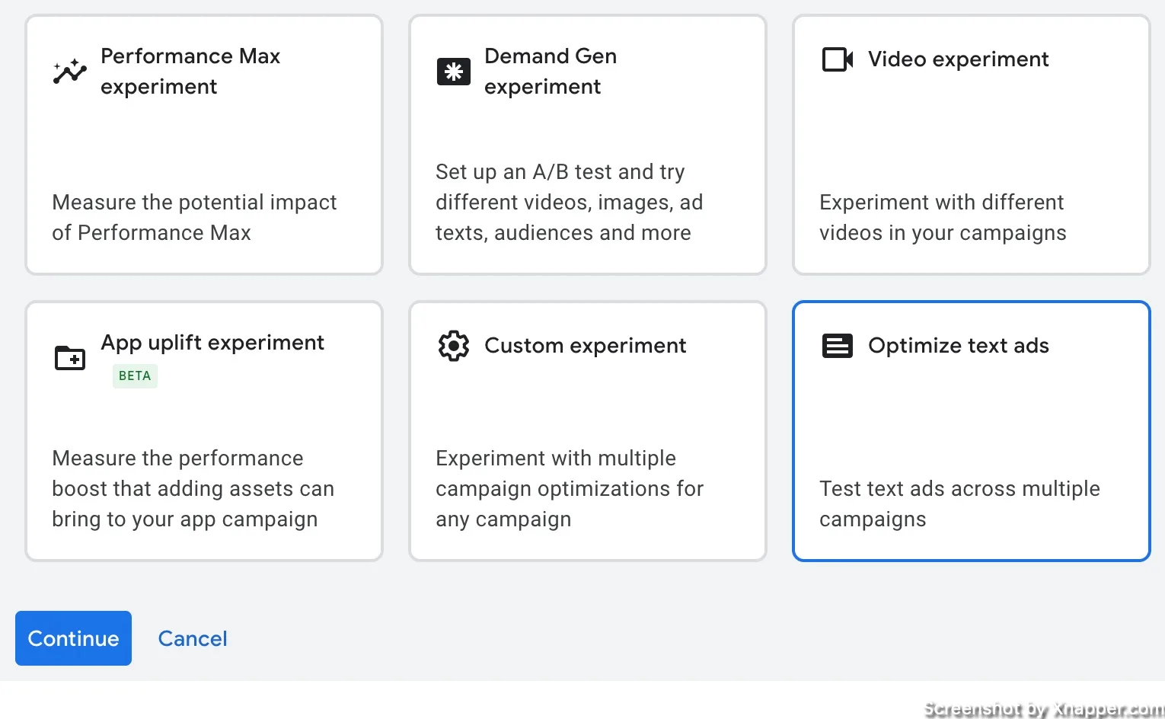The height and width of the screenshot is (719, 1165).
Task: Click the App uplift folder-plus icon
Action: click(70, 357)
